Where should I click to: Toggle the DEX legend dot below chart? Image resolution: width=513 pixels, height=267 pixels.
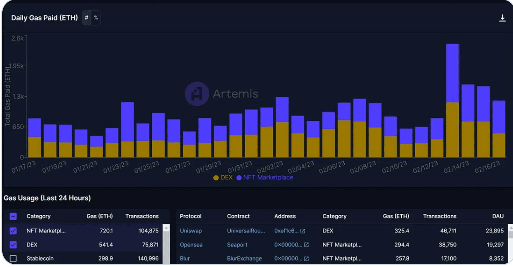point(216,178)
